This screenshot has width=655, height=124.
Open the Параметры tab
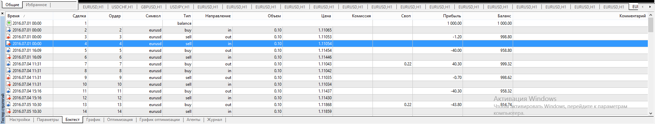point(48,120)
